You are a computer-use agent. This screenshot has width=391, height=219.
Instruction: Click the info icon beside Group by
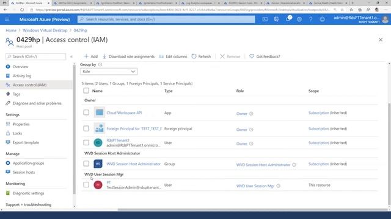pyautogui.click(x=100, y=64)
